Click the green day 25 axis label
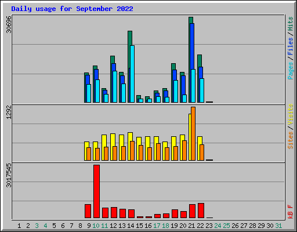297x232 pixels. [x=226, y=226]
